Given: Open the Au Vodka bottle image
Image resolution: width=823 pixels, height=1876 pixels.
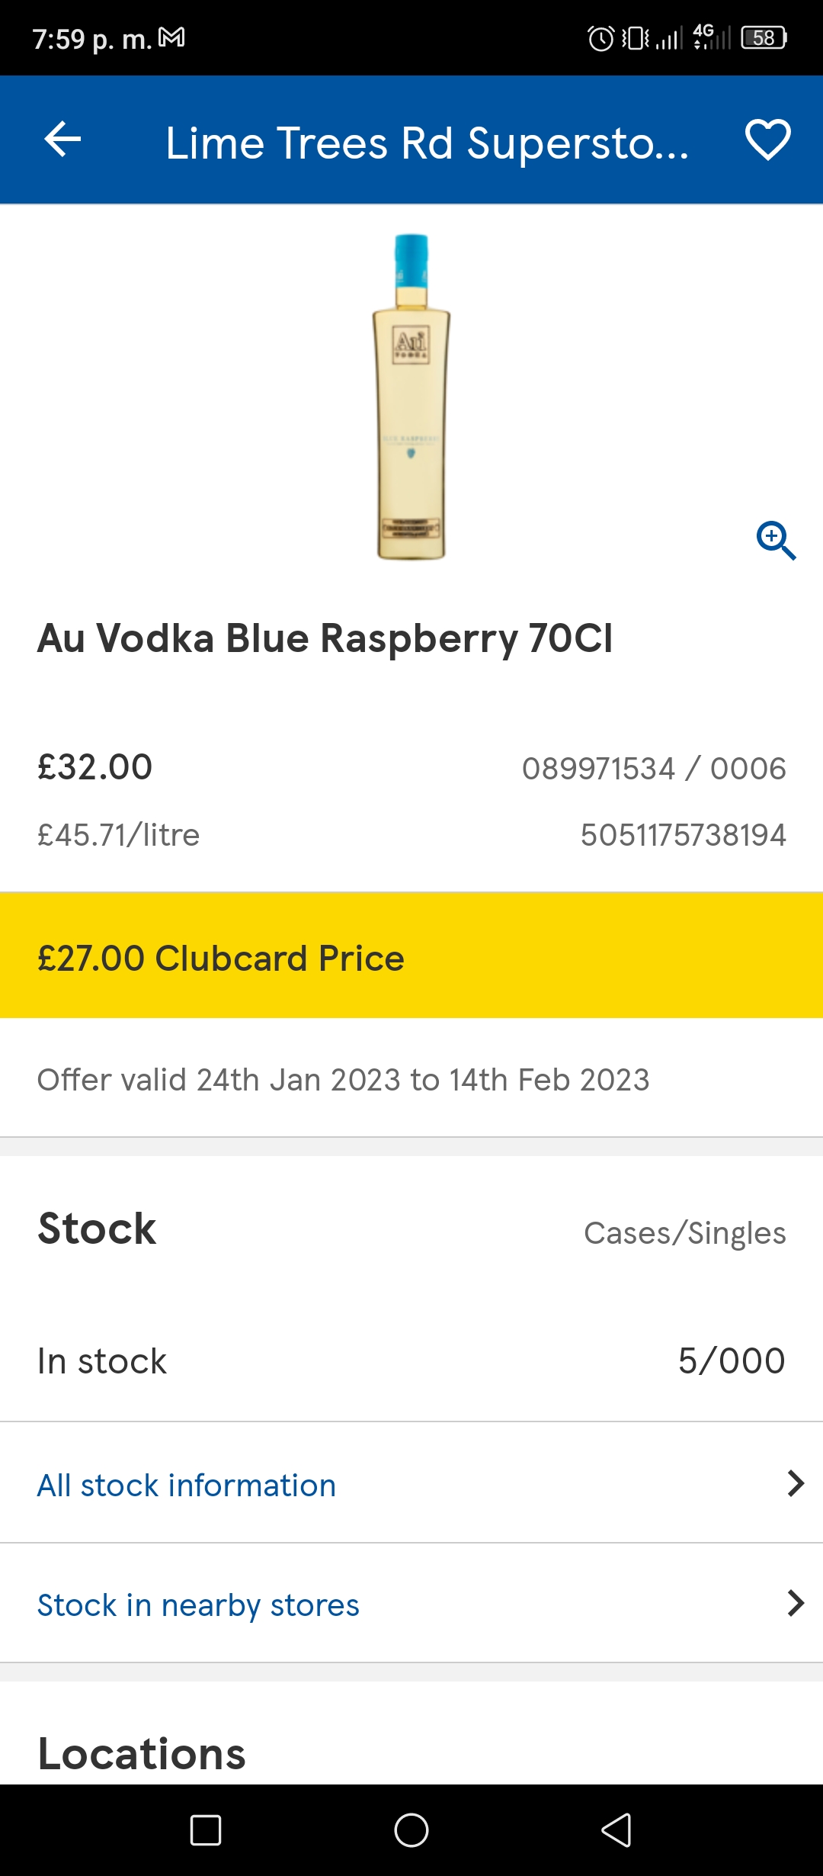Looking at the screenshot, I should click(x=411, y=397).
